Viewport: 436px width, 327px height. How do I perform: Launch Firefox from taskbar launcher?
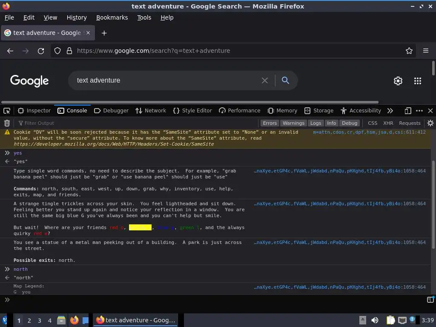point(74,320)
